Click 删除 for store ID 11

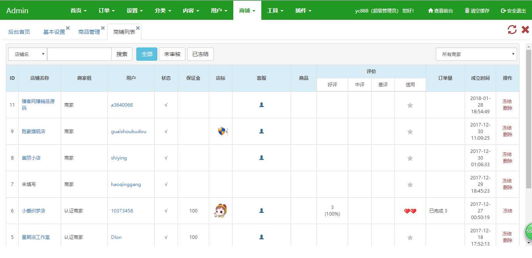507,108
